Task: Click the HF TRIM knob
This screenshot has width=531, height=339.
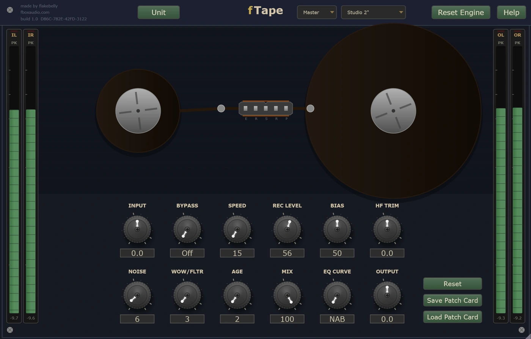Action: click(387, 229)
